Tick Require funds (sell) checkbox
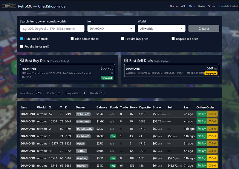Image resolution: width=239 pixels, height=169 pixels. click(x=22, y=46)
